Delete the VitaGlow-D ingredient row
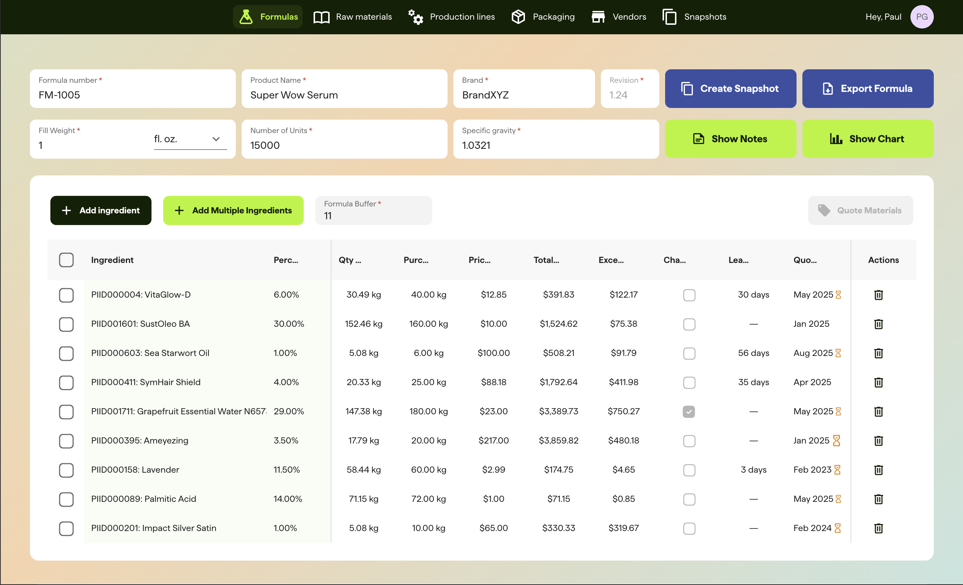 [878, 295]
